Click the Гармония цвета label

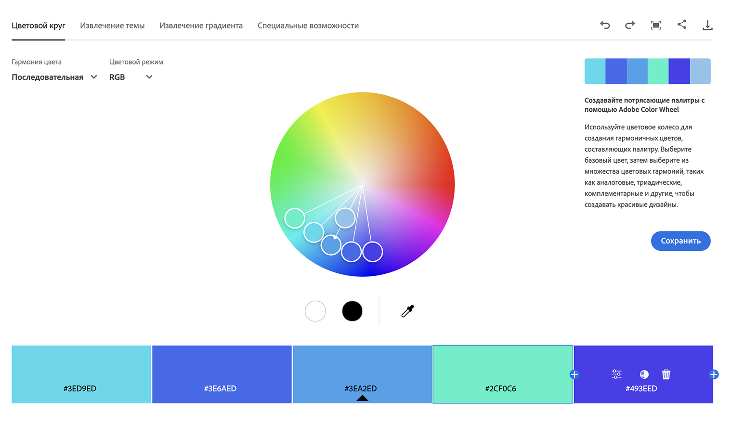pos(37,62)
